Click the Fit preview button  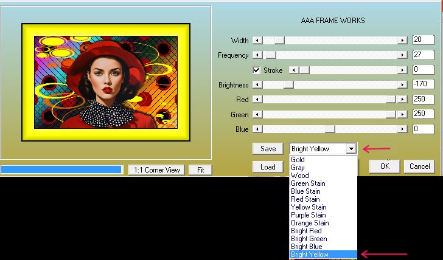[x=200, y=170]
